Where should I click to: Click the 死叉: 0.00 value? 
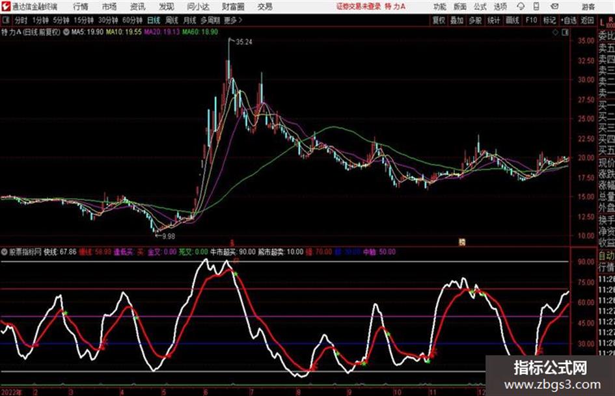(x=193, y=252)
